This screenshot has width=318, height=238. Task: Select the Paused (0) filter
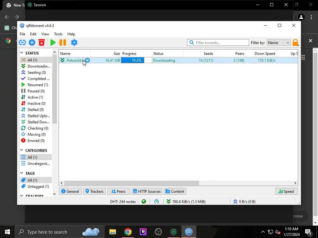pyautogui.click(x=36, y=91)
